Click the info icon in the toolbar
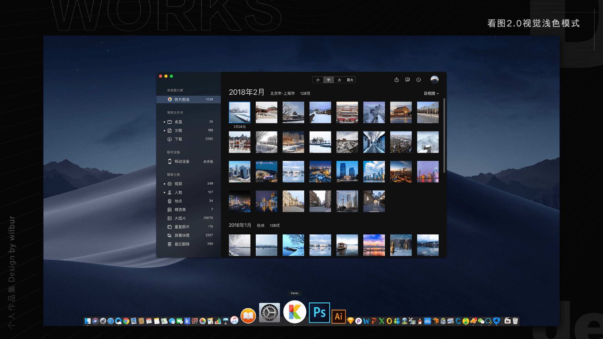Screen dimensions: 603x339 click(418, 80)
